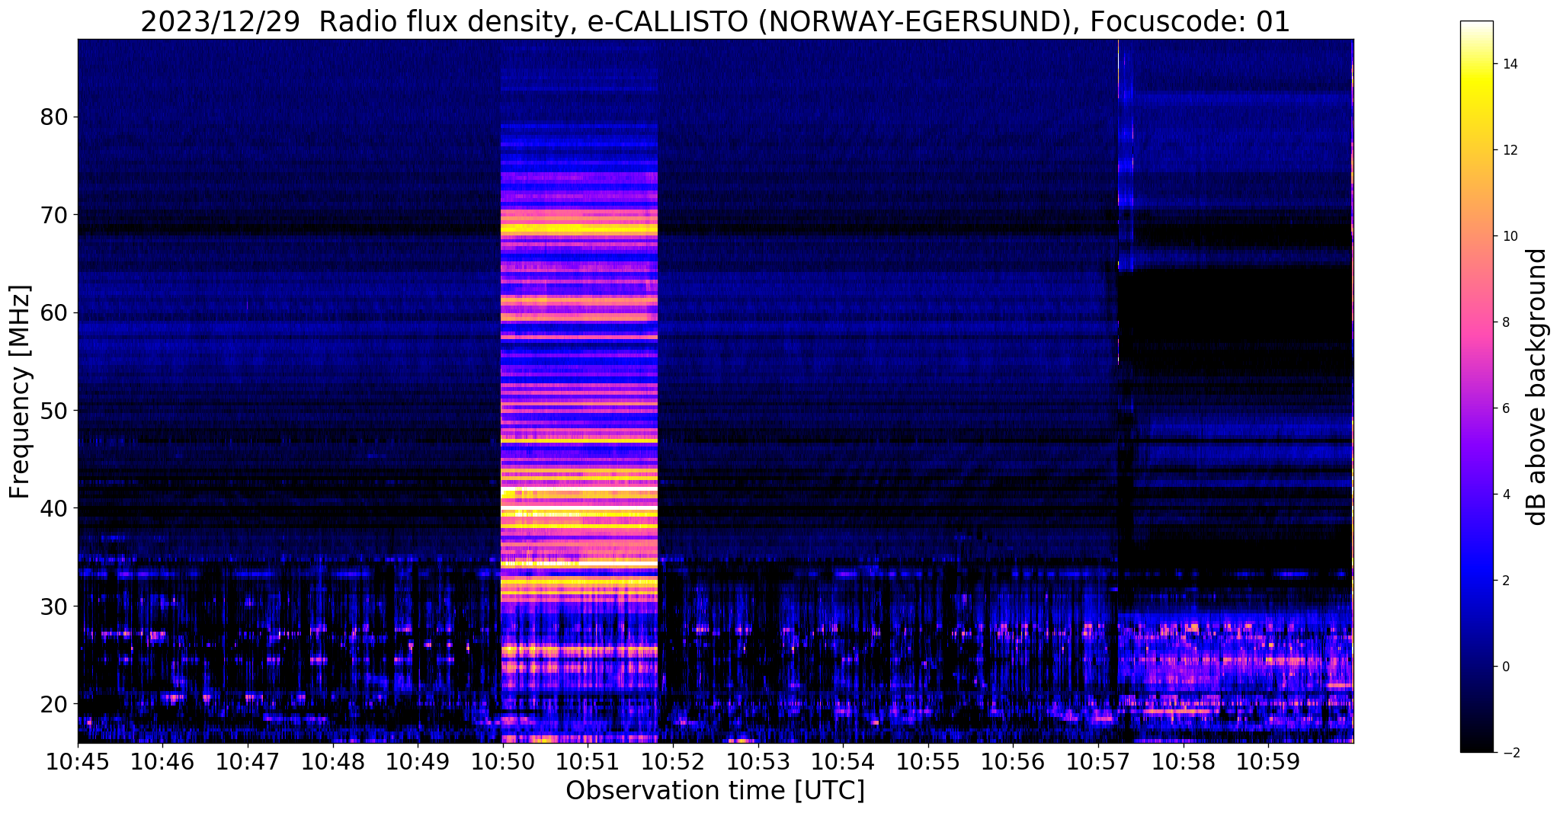Click the colorbar tick label 14
Screen dimensions: 1560x813
pyautogui.click(x=1509, y=64)
